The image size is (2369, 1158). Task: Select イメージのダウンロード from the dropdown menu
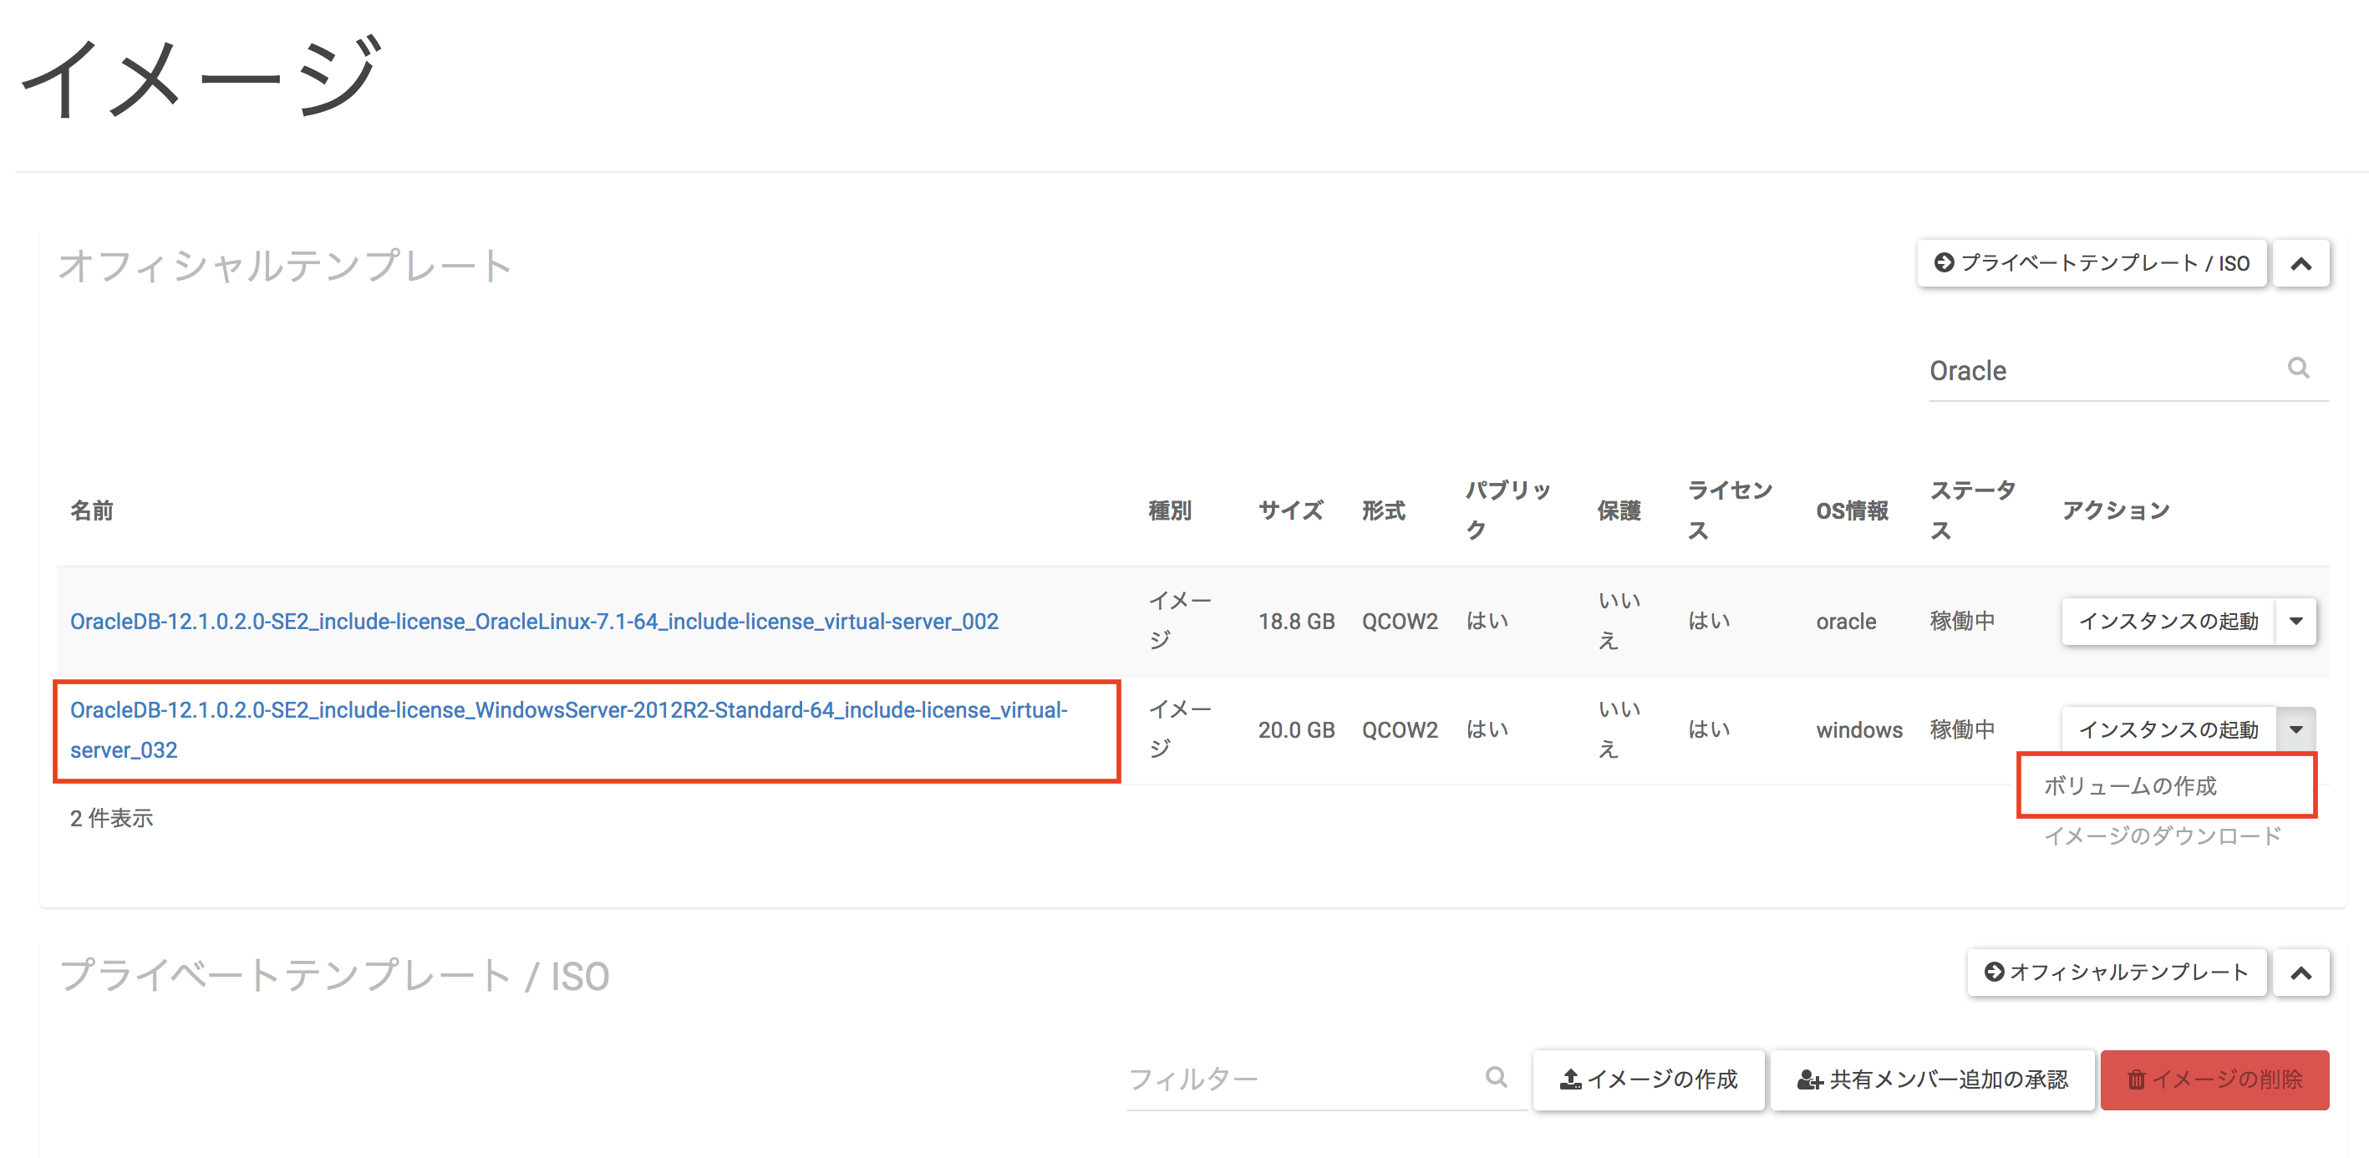2162,835
